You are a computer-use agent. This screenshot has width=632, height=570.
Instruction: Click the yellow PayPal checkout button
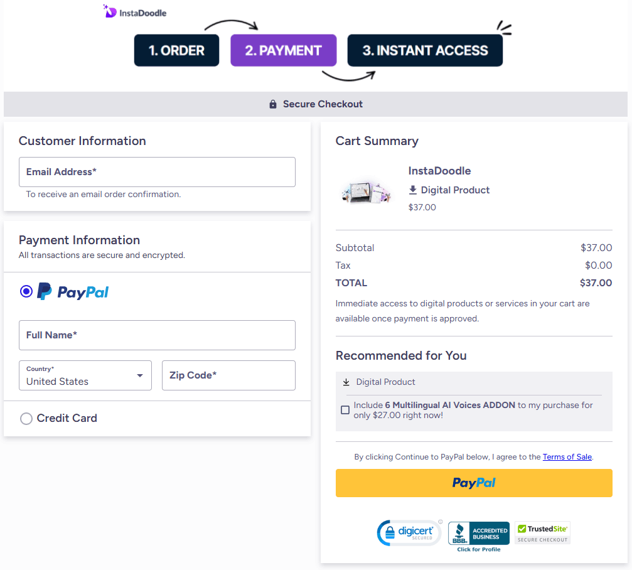click(473, 483)
